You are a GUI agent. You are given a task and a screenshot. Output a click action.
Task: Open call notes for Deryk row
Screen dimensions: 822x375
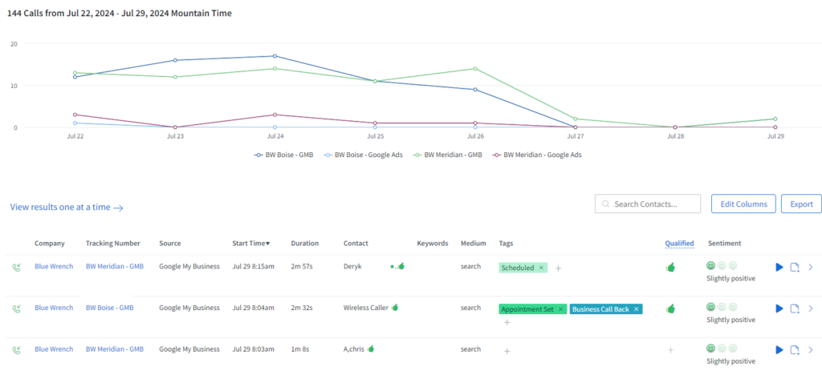click(x=795, y=267)
